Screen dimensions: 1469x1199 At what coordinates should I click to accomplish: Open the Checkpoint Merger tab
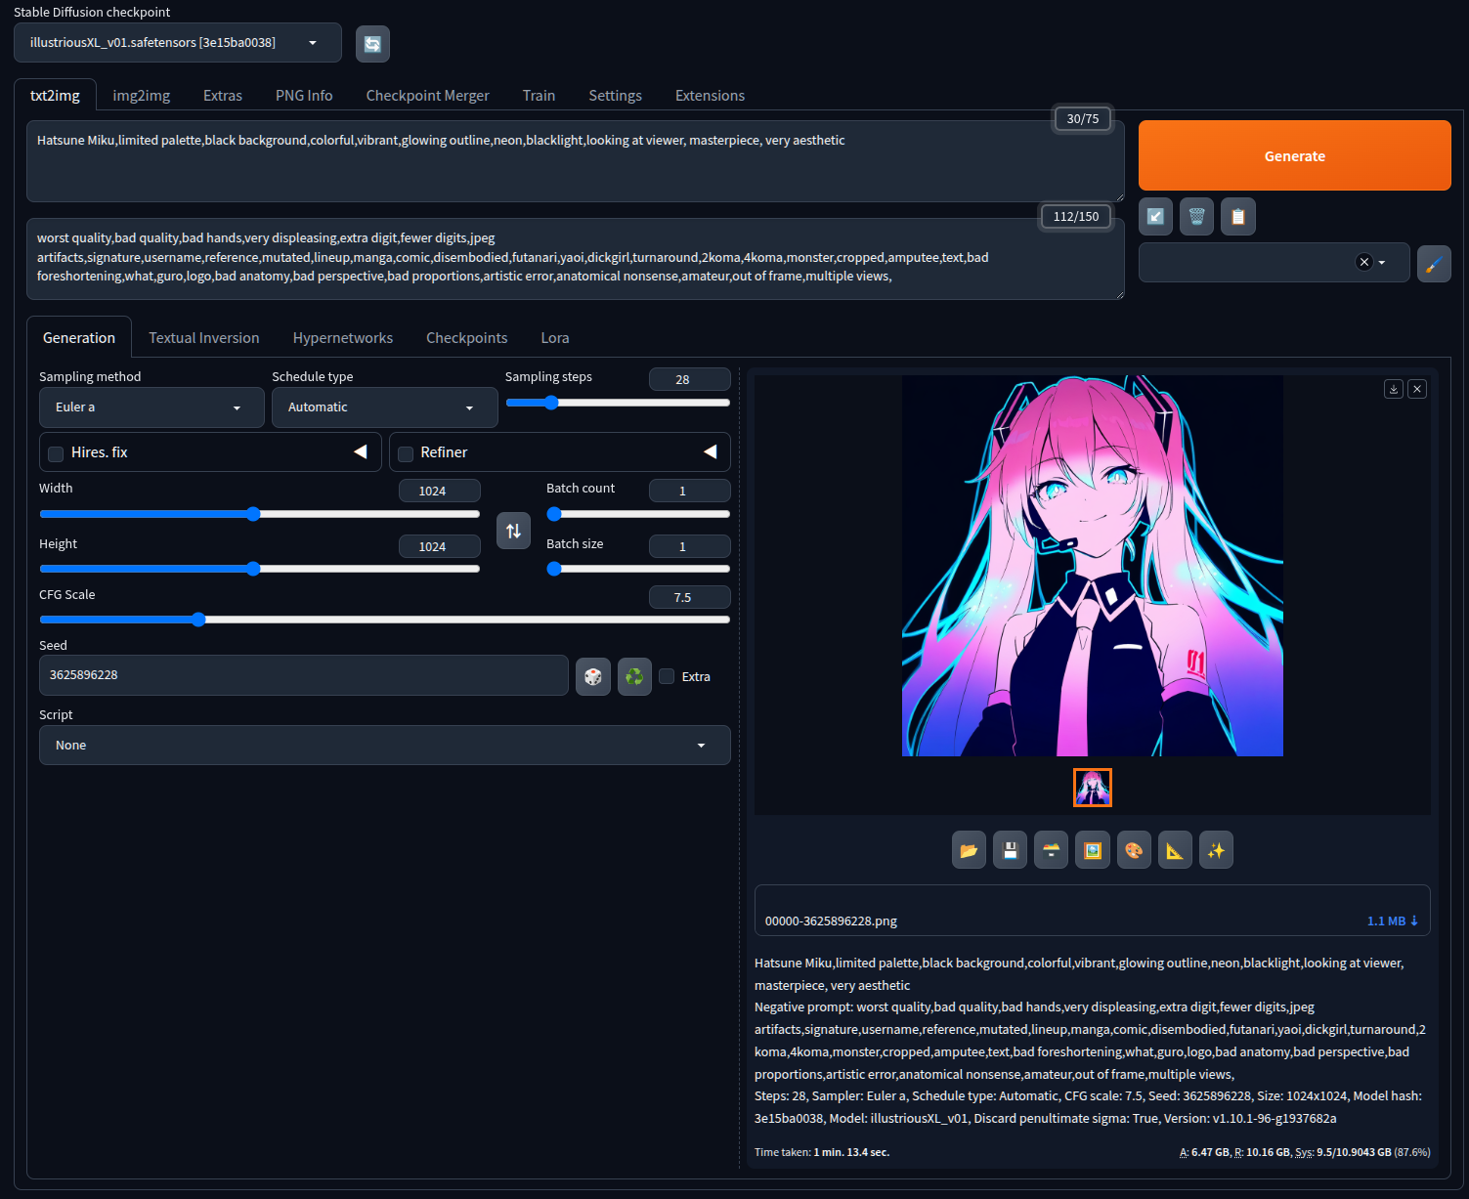(428, 96)
